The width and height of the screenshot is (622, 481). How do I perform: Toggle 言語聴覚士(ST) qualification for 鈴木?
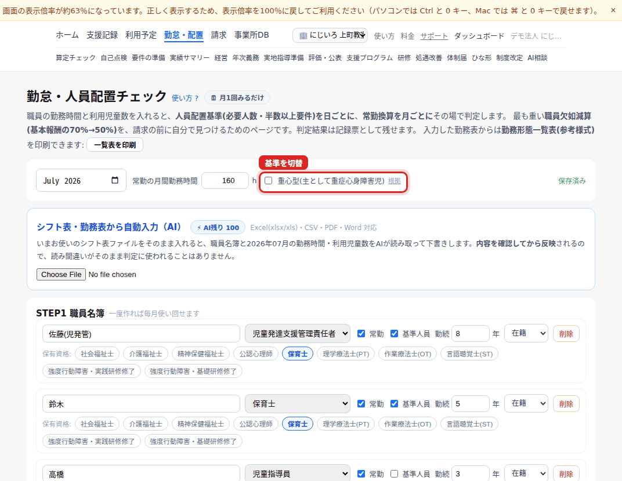pyautogui.click(x=469, y=424)
